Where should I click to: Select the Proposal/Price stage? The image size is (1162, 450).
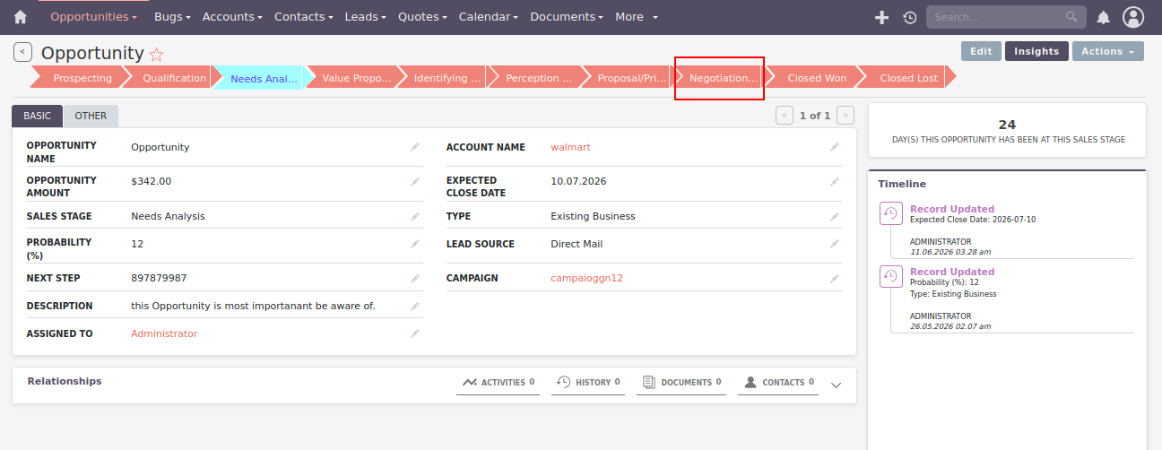coord(631,78)
